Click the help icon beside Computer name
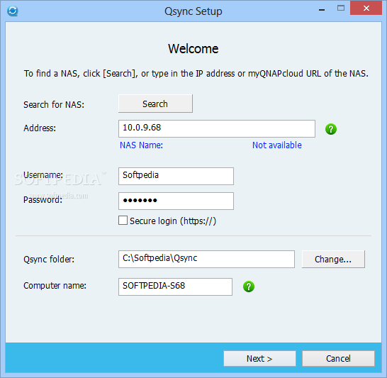This screenshot has height=378, width=387. coord(249,287)
